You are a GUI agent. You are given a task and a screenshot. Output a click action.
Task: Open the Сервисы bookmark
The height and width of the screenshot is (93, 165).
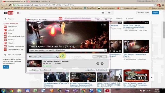point(5,8)
